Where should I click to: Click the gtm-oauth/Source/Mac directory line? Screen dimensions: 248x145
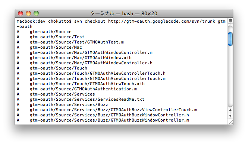pos(49,47)
